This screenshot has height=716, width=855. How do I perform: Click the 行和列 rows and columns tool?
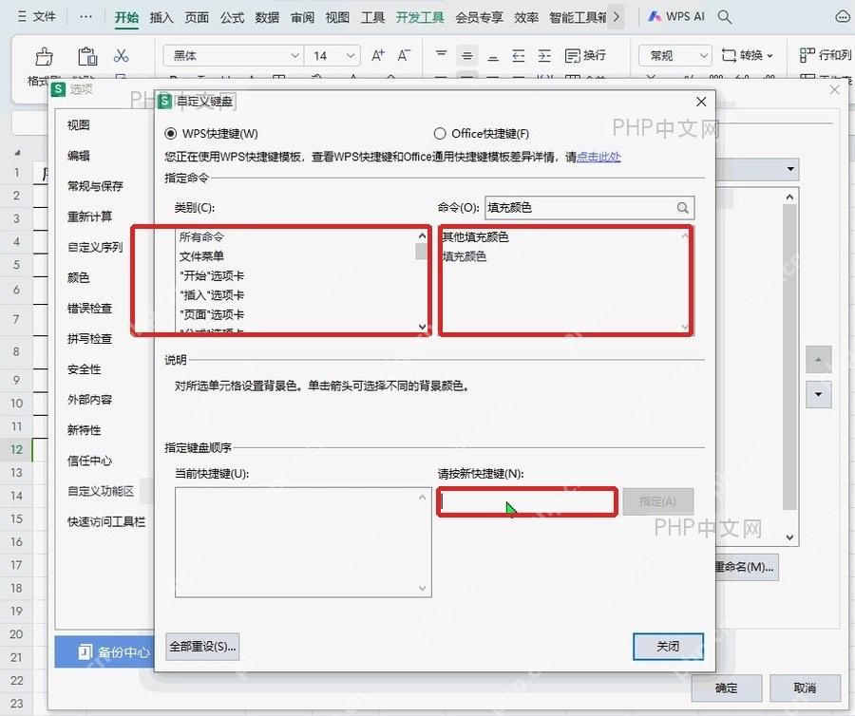coord(825,56)
